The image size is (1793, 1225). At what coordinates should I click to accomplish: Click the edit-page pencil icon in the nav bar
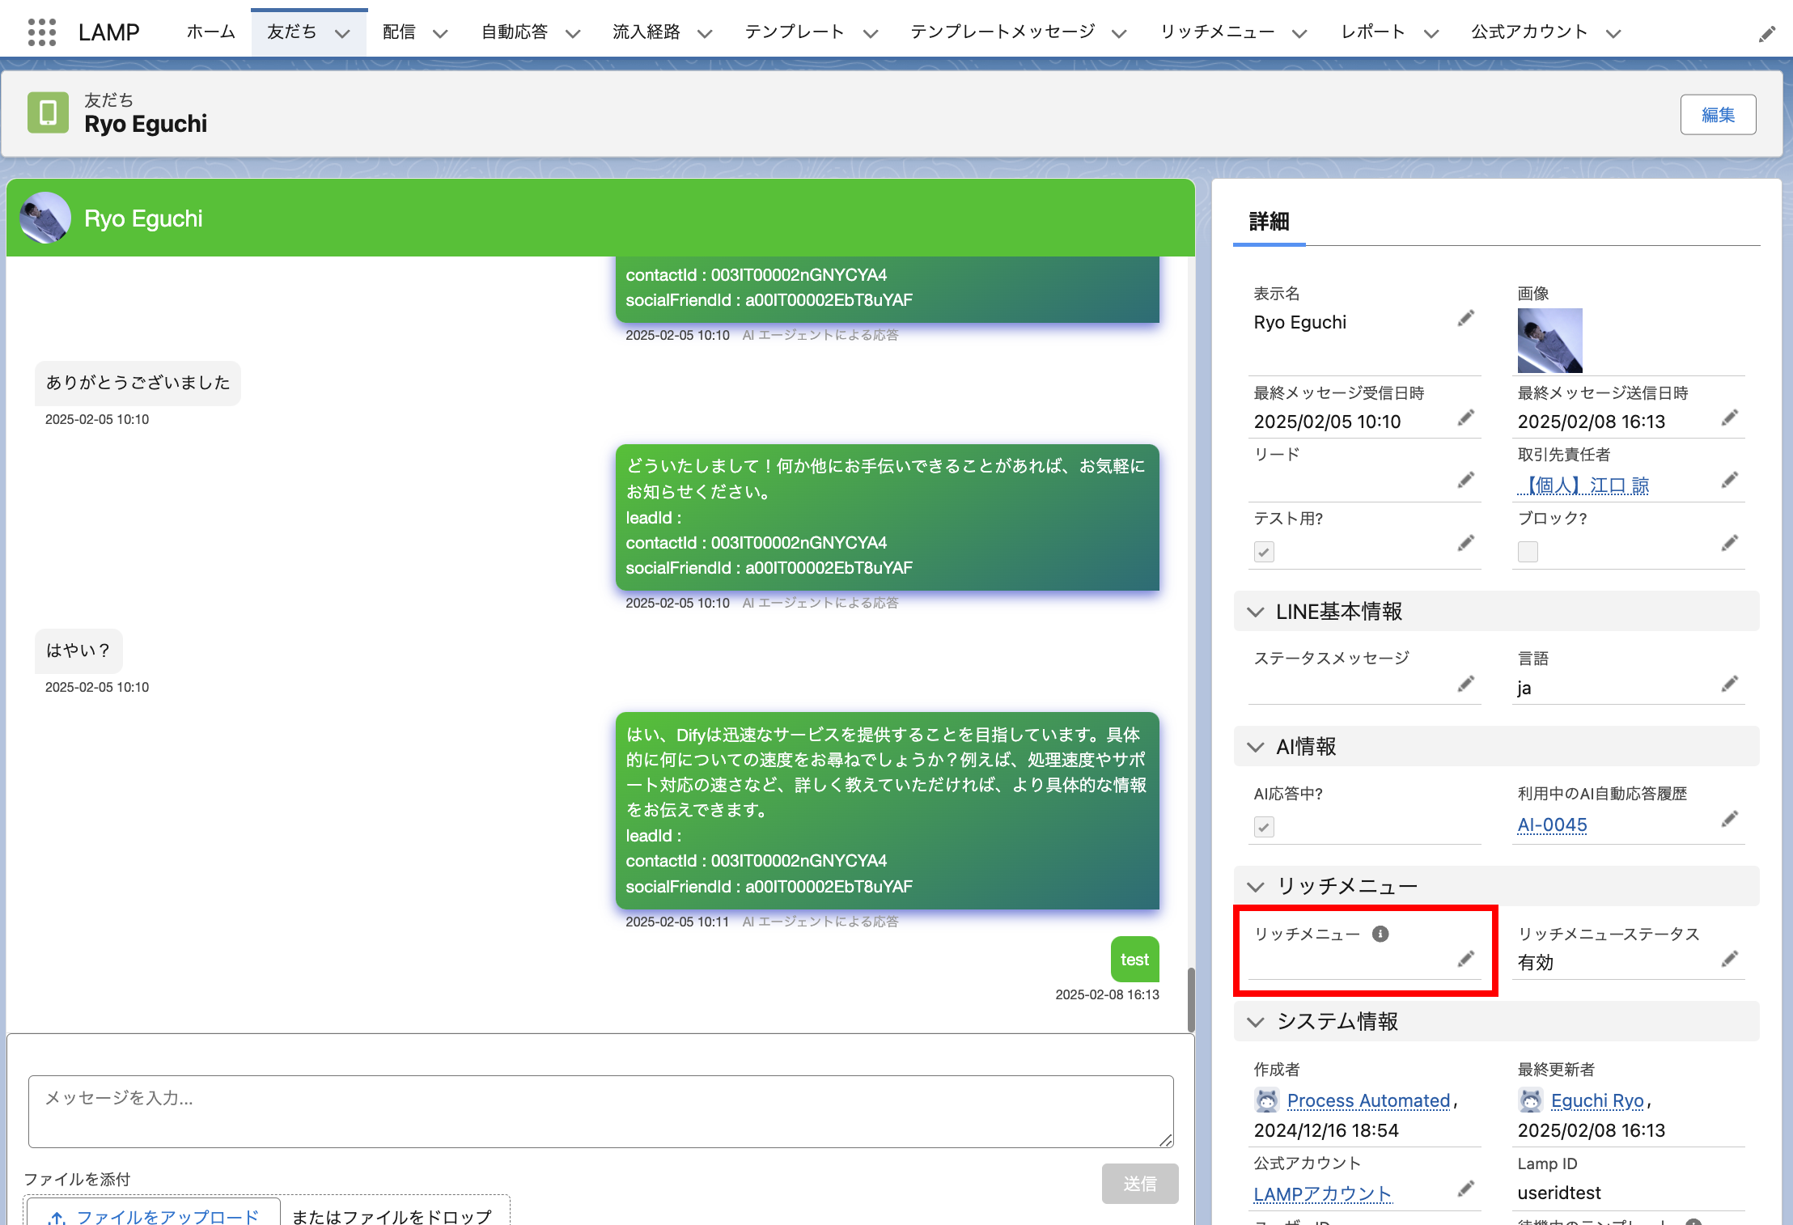[1767, 34]
